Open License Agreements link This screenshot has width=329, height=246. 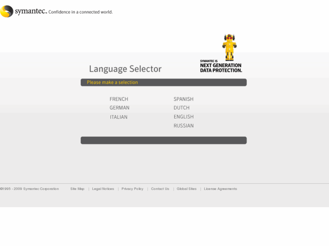click(220, 189)
